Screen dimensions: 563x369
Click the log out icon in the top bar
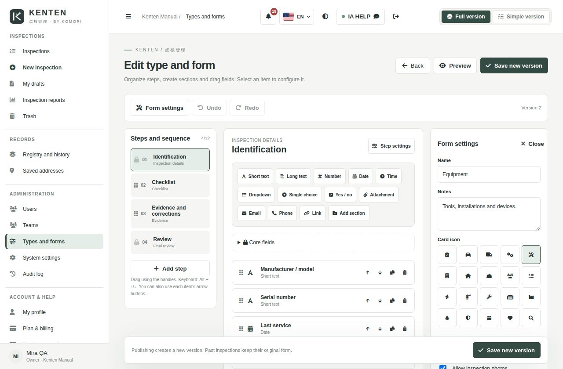(396, 17)
